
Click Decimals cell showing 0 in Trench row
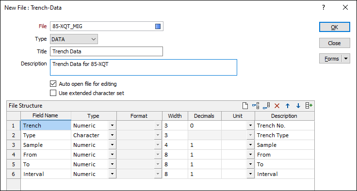204,126
